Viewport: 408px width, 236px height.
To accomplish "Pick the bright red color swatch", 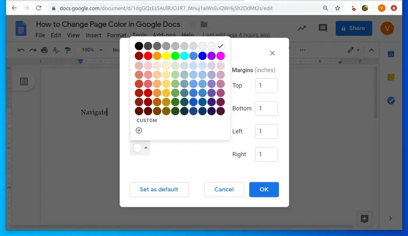I will click(x=148, y=56).
